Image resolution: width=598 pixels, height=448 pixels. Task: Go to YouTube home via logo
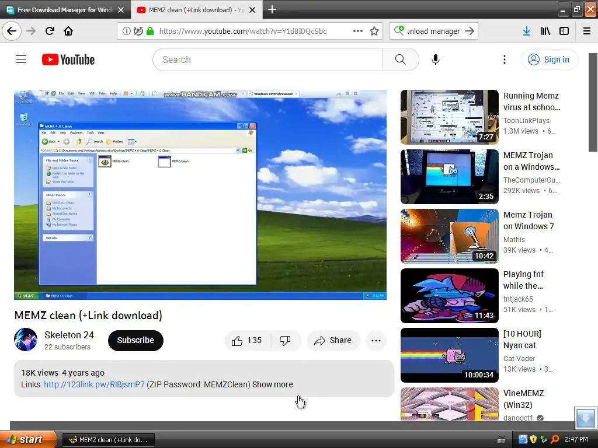68,60
